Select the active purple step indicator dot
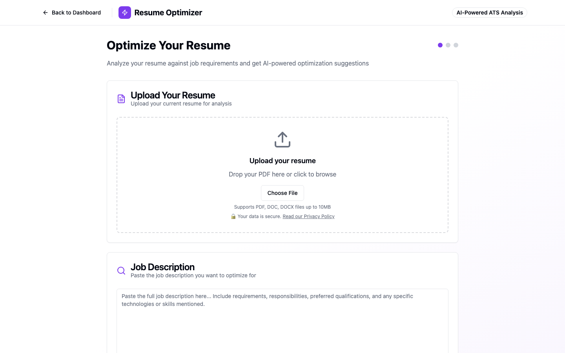Image resolution: width=565 pixels, height=353 pixels. click(440, 45)
